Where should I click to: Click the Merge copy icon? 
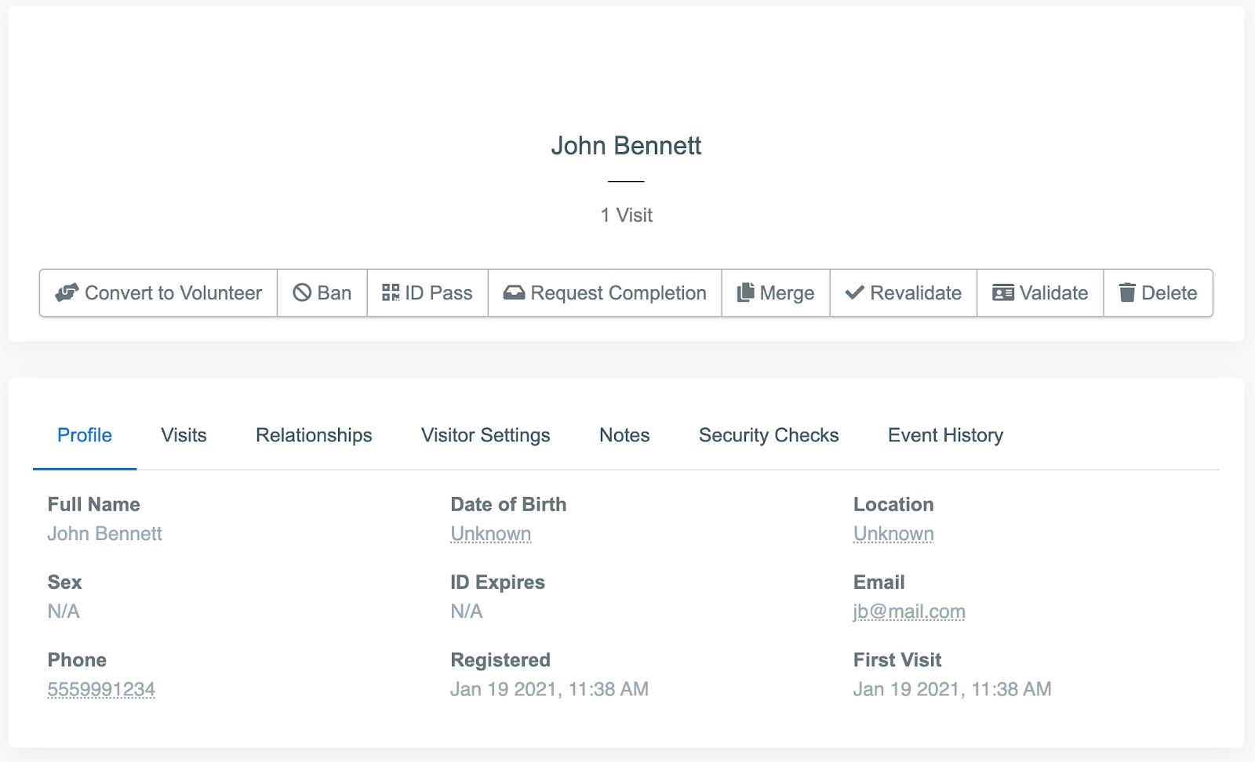[745, 293]
